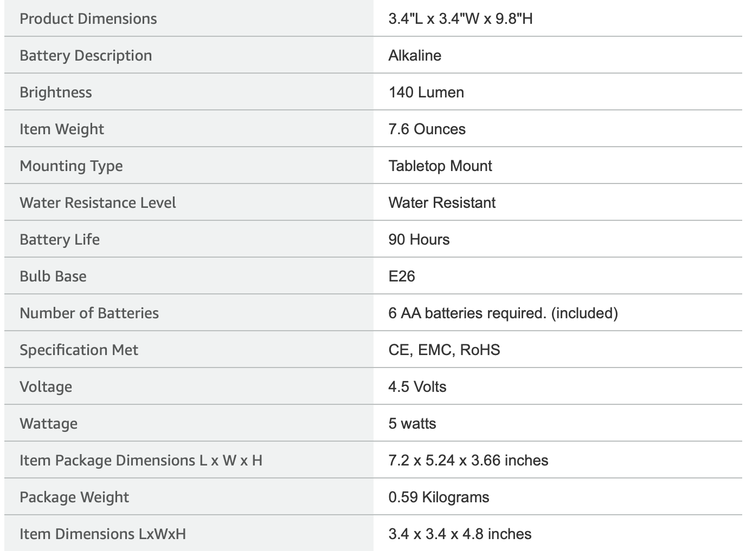The image size is (746, 551).
Task: Click the 7.2 x 5.24 x 3.66 inches value
Action: tap(468, 461)
